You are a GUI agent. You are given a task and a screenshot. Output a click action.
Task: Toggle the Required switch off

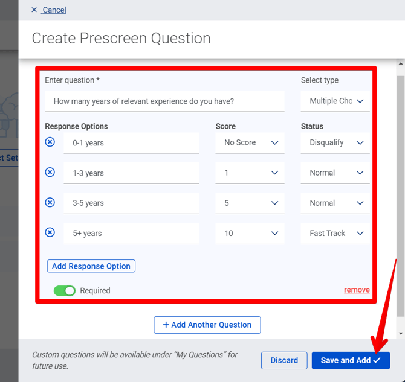65,291
